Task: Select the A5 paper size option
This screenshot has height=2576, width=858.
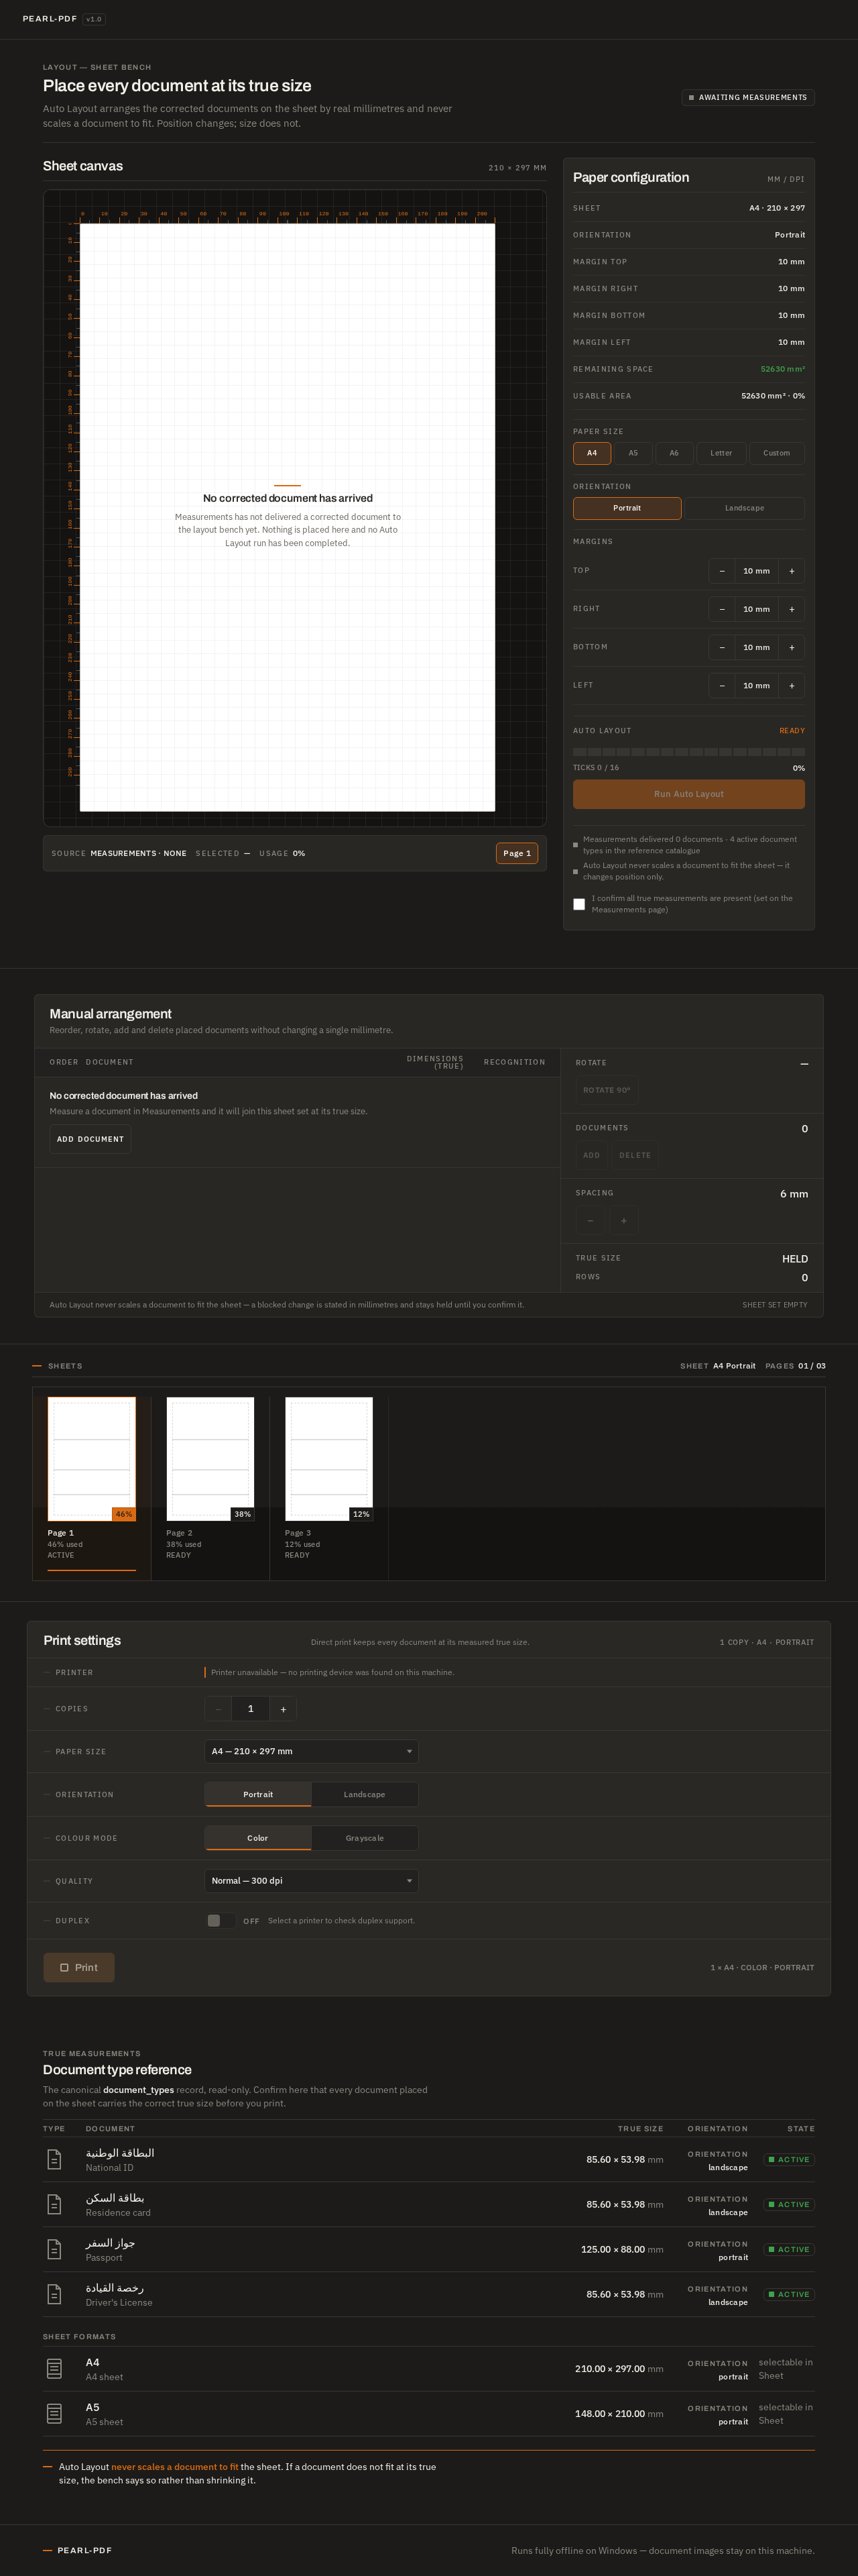Action: [x=633, y=453]
